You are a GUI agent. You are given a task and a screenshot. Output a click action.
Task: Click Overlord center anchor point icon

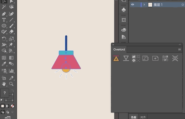pyautogui.click(x=134, y=61)
